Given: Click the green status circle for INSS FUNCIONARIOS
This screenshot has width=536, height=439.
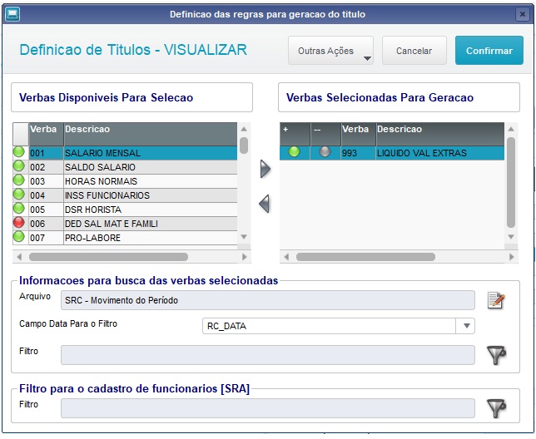Looking at the screenshot, I should point(19,195).
